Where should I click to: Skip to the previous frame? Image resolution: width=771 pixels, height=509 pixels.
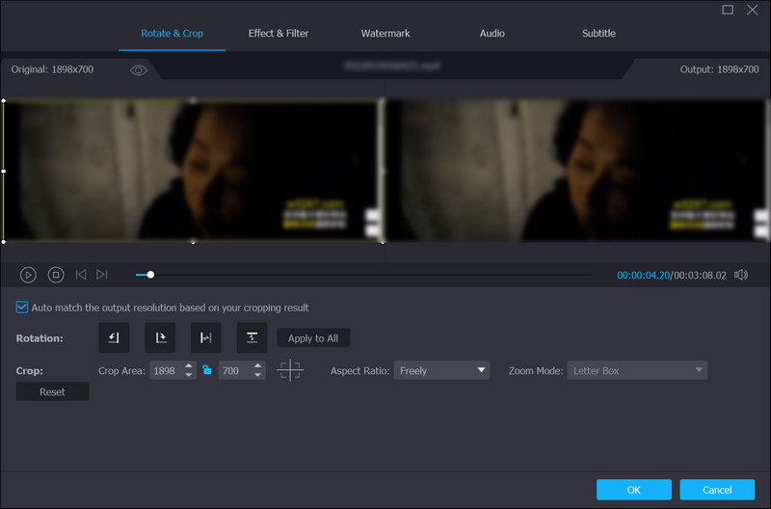(81, 275)
